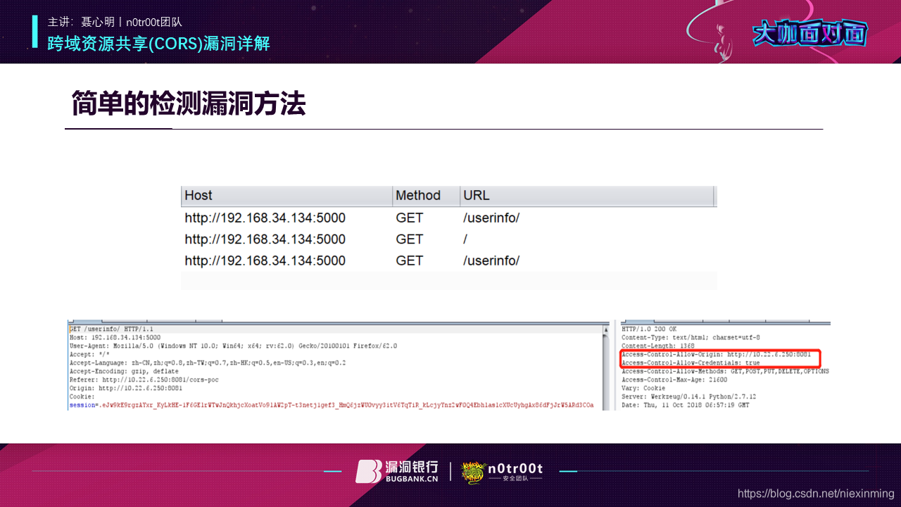Click the slide heading 简单的检测漏洞方法
The height and width of the screenshot is (507, 901).
coord(189,104)
